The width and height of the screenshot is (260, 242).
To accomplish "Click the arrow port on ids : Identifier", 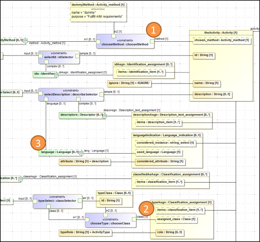I will (56, 75).
